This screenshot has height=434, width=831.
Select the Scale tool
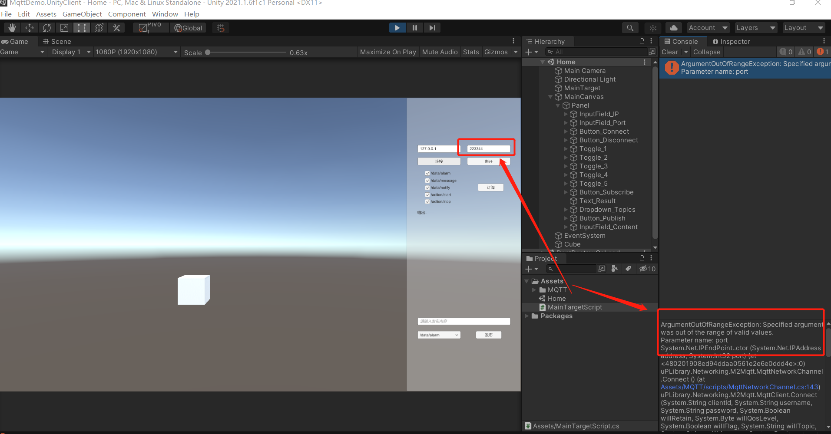64,27
